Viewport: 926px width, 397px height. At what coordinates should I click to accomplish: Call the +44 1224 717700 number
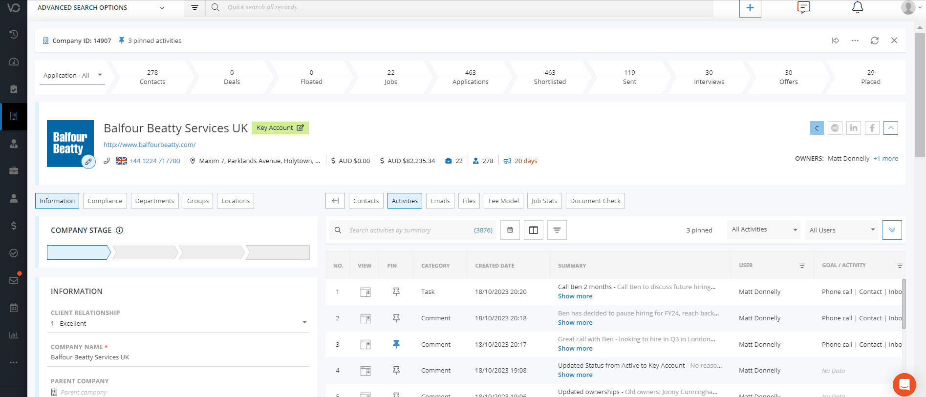(x=154, y=161)
